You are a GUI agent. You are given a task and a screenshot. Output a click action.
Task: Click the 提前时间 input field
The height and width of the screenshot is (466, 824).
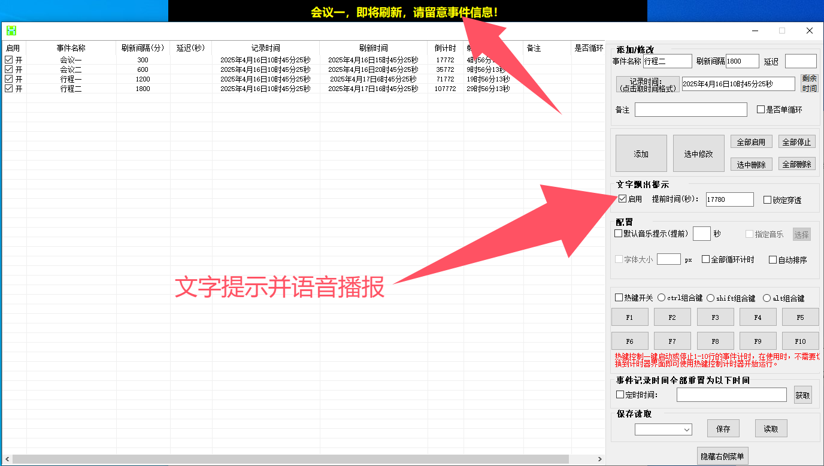pos(729,199)
